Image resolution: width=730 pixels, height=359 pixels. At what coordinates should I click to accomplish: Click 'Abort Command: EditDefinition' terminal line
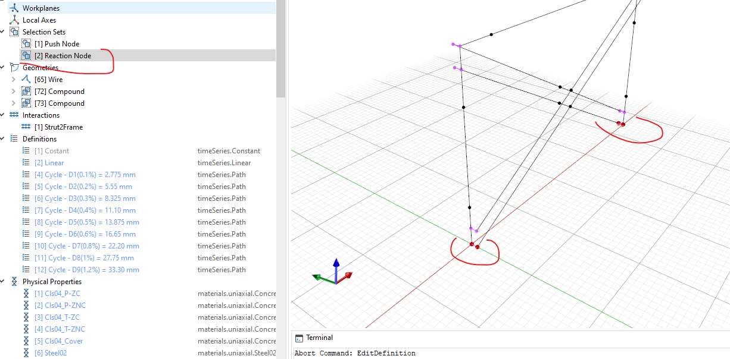pos(355,353)
